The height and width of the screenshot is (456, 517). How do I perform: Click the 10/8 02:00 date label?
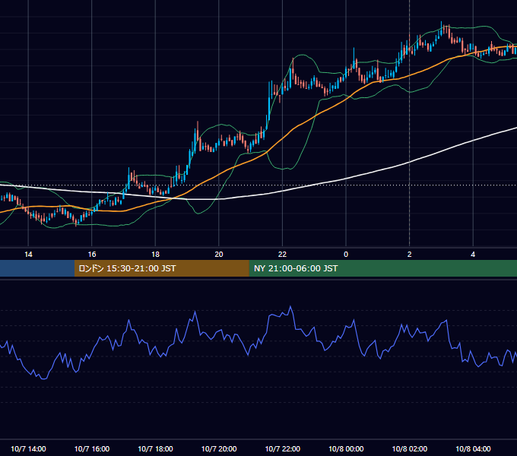coord(410,448)
